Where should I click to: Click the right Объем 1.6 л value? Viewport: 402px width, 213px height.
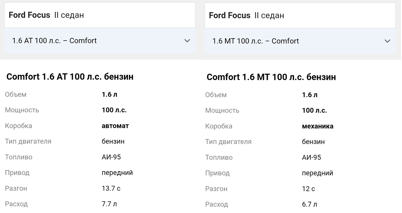click(310, 95)
